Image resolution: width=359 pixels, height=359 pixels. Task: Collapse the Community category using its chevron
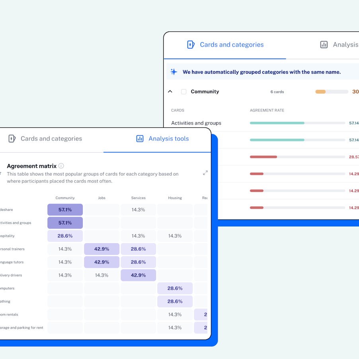[170, 91]
